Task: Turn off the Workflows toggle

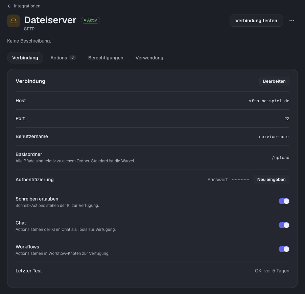Action: tap(284, 249)
